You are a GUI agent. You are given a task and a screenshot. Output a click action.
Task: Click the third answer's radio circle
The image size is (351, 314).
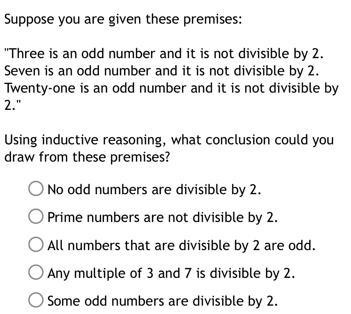[x=36, y=245]
